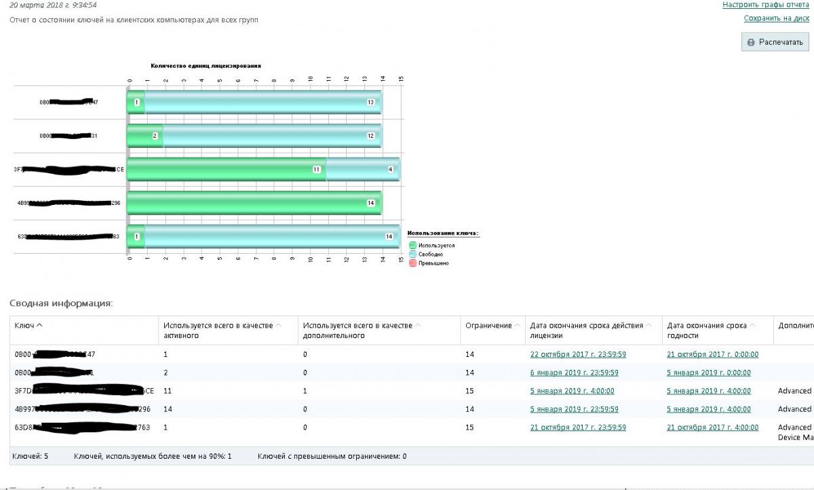
Task: Click the Использование ключа legend title
Action: [443, 233]
